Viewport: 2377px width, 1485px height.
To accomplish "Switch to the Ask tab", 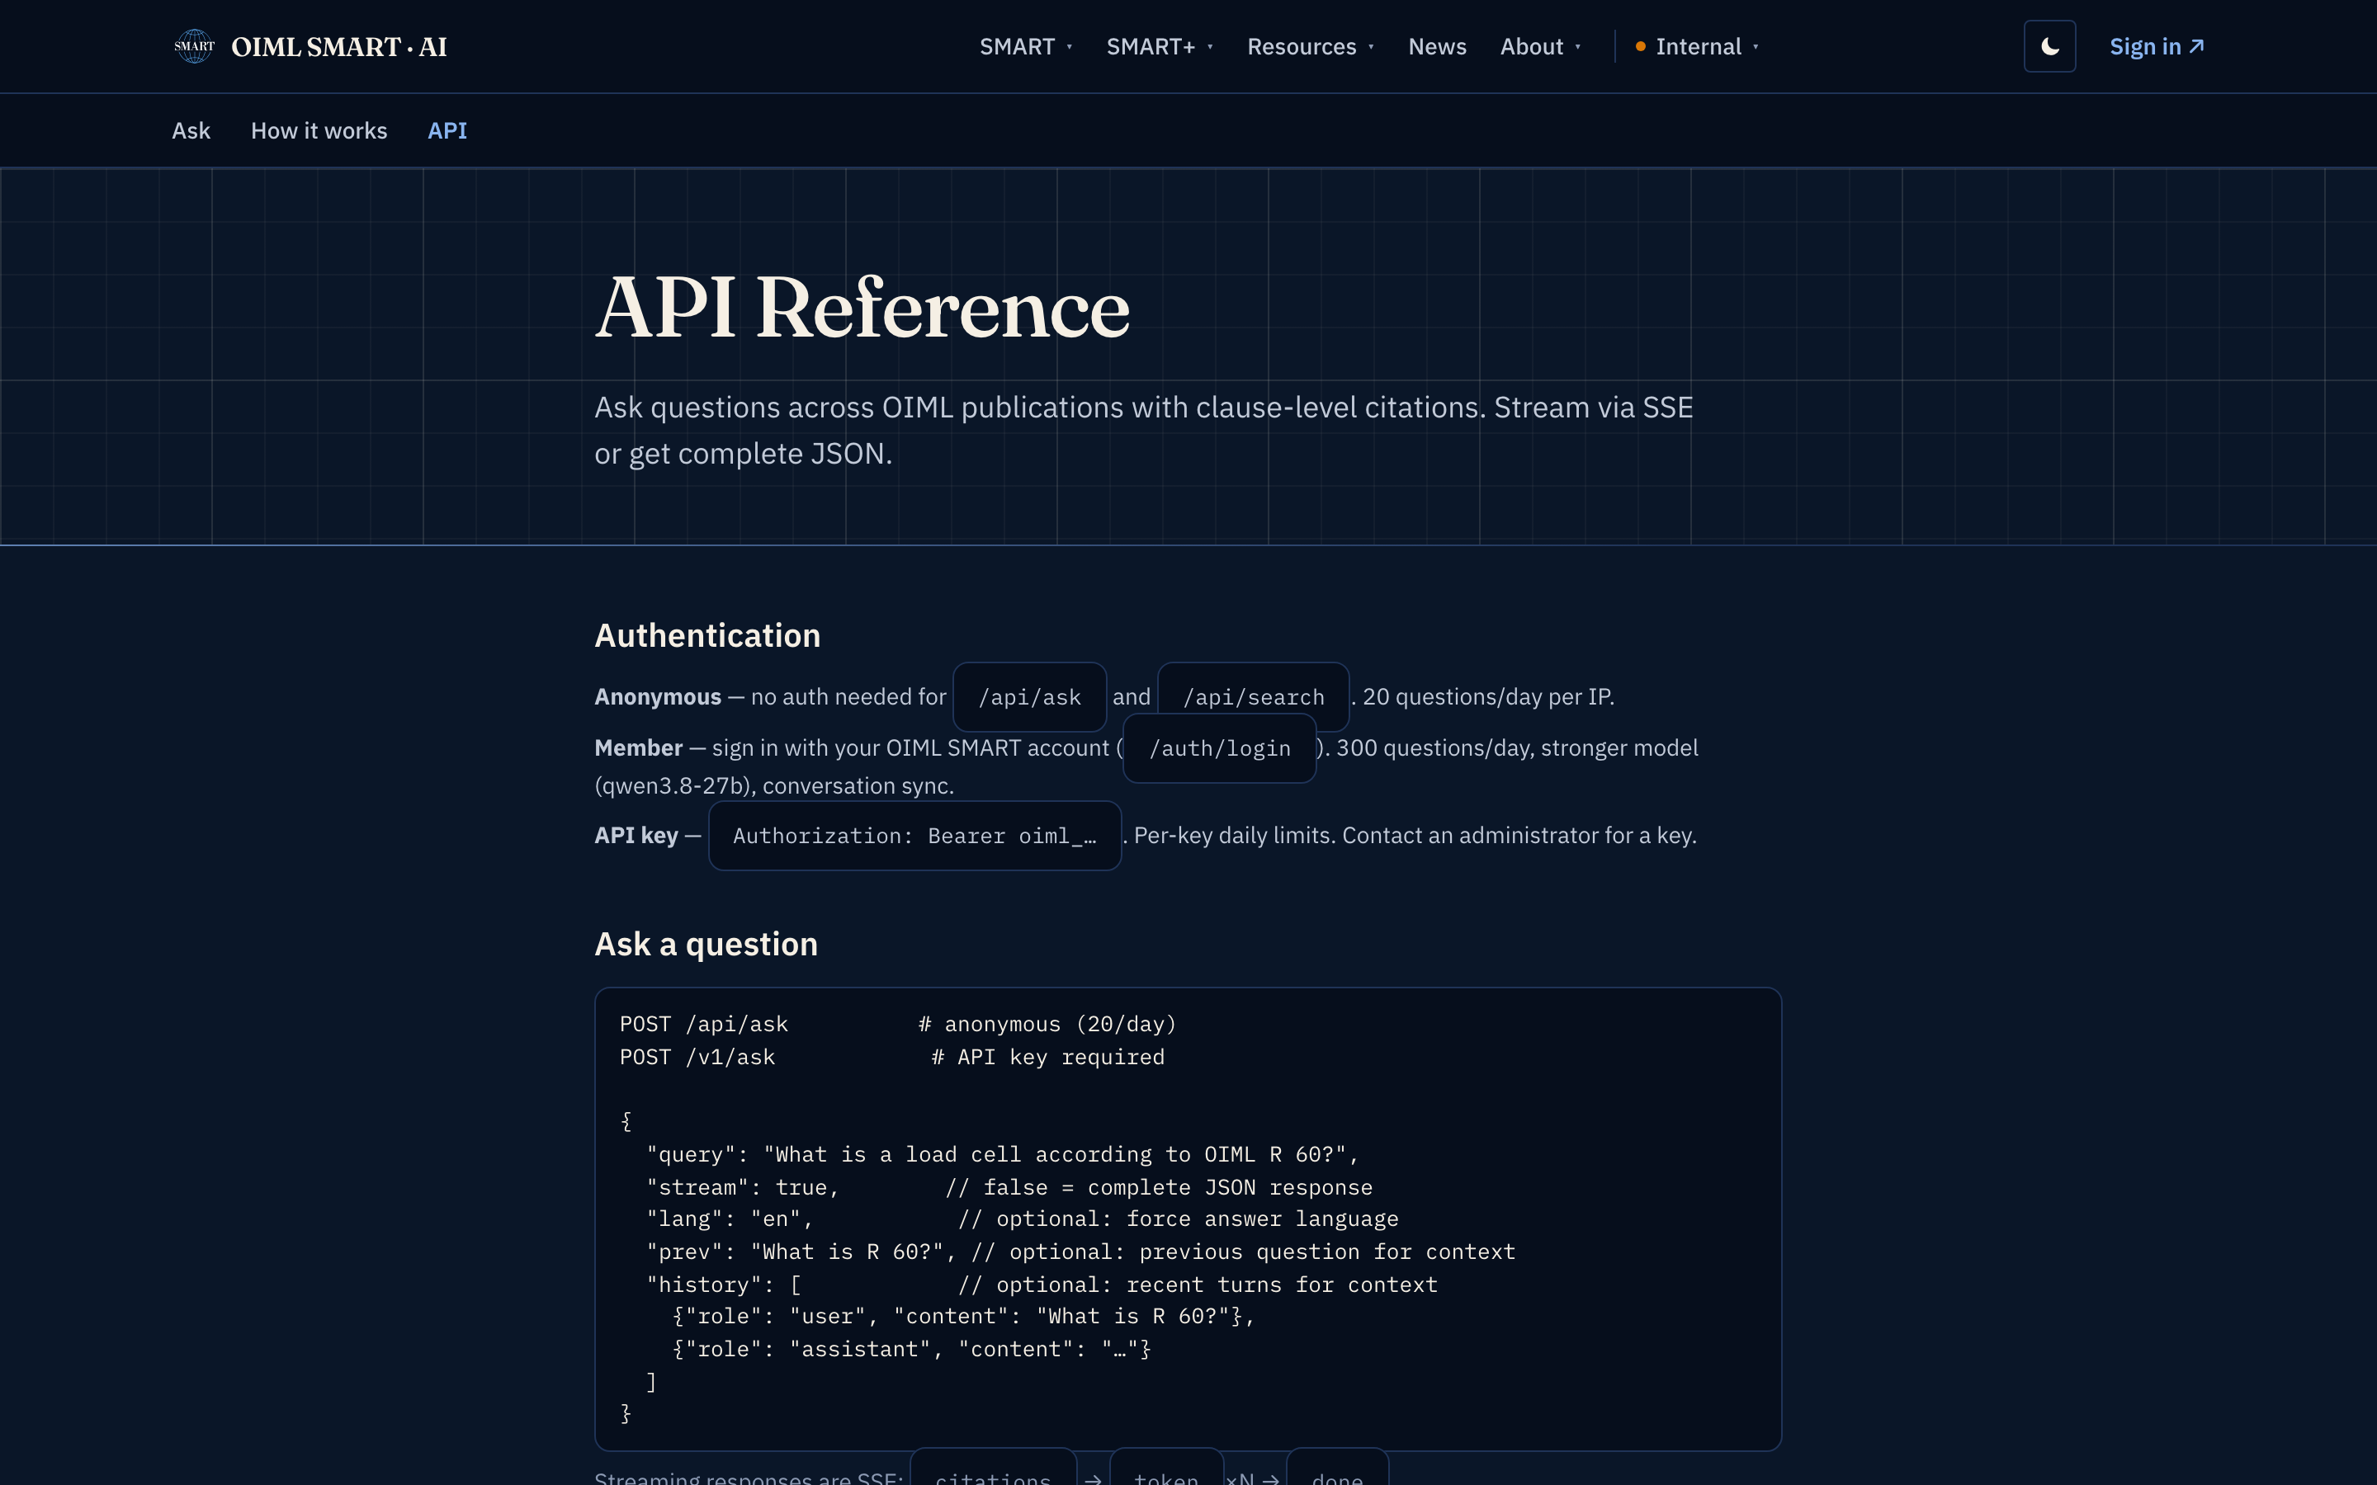I will click(191, 130).
